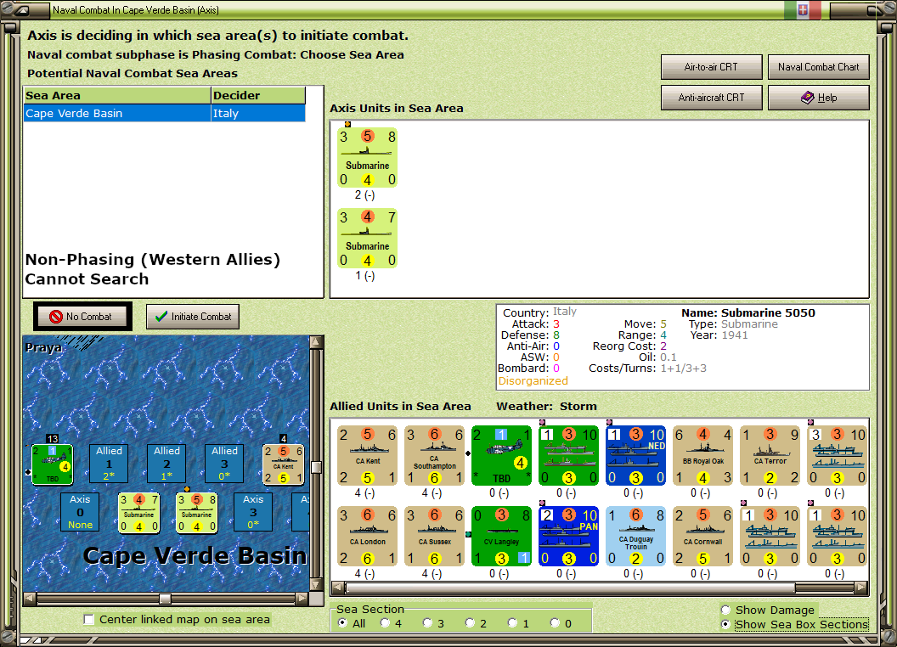Select the CA London cruiser counter
The width and height of the screenshot is (897, 647).
point(367,536)
